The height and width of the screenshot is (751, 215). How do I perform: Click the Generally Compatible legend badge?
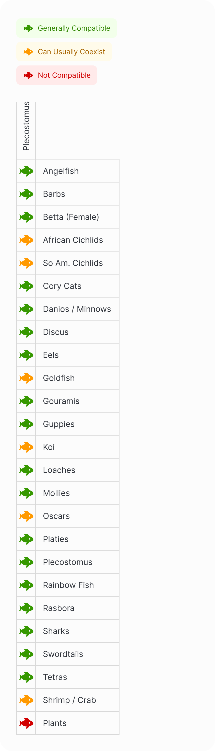pos(67,28)
